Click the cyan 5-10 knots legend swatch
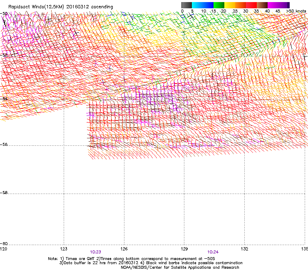Screen dimensions: 308x270 coord(197,5)
